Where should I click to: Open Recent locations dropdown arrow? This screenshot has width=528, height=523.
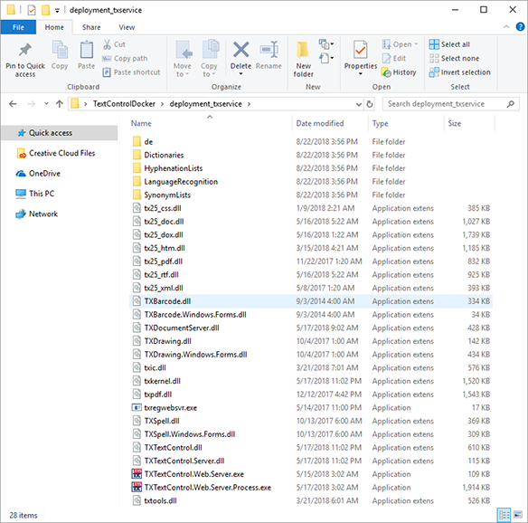click(46, 104)
